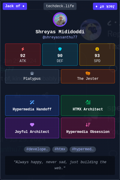
Task: Click the magic wand icon on Hypermedia Handoff
Action: pos(32,102)
